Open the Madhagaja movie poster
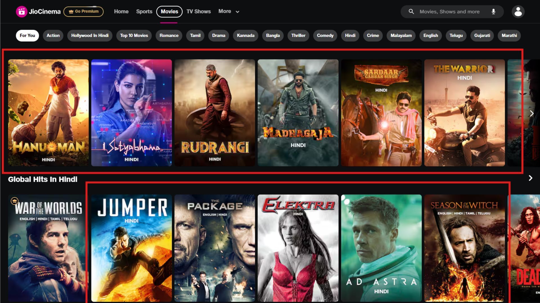This screenshot has width=540, height=303. point(298,113)
